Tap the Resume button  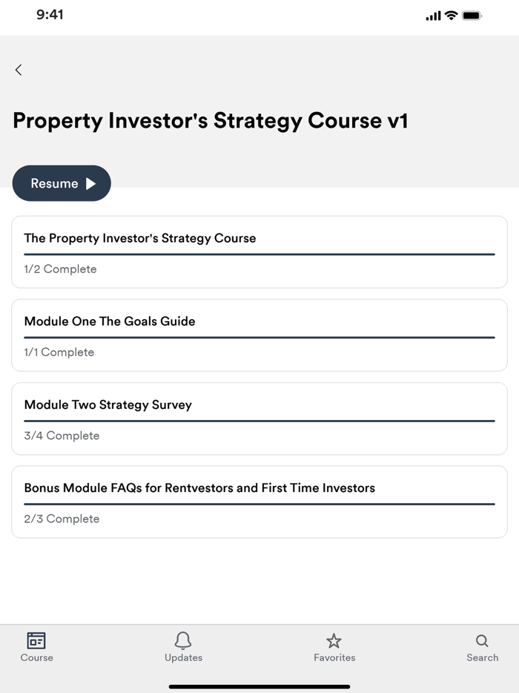coord(62,183)
